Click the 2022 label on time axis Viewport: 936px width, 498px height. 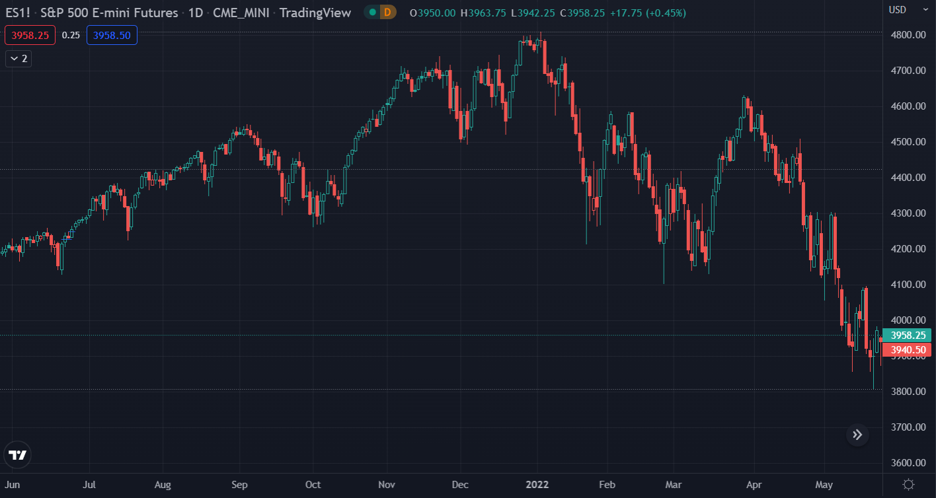click(x=537, y=485)
